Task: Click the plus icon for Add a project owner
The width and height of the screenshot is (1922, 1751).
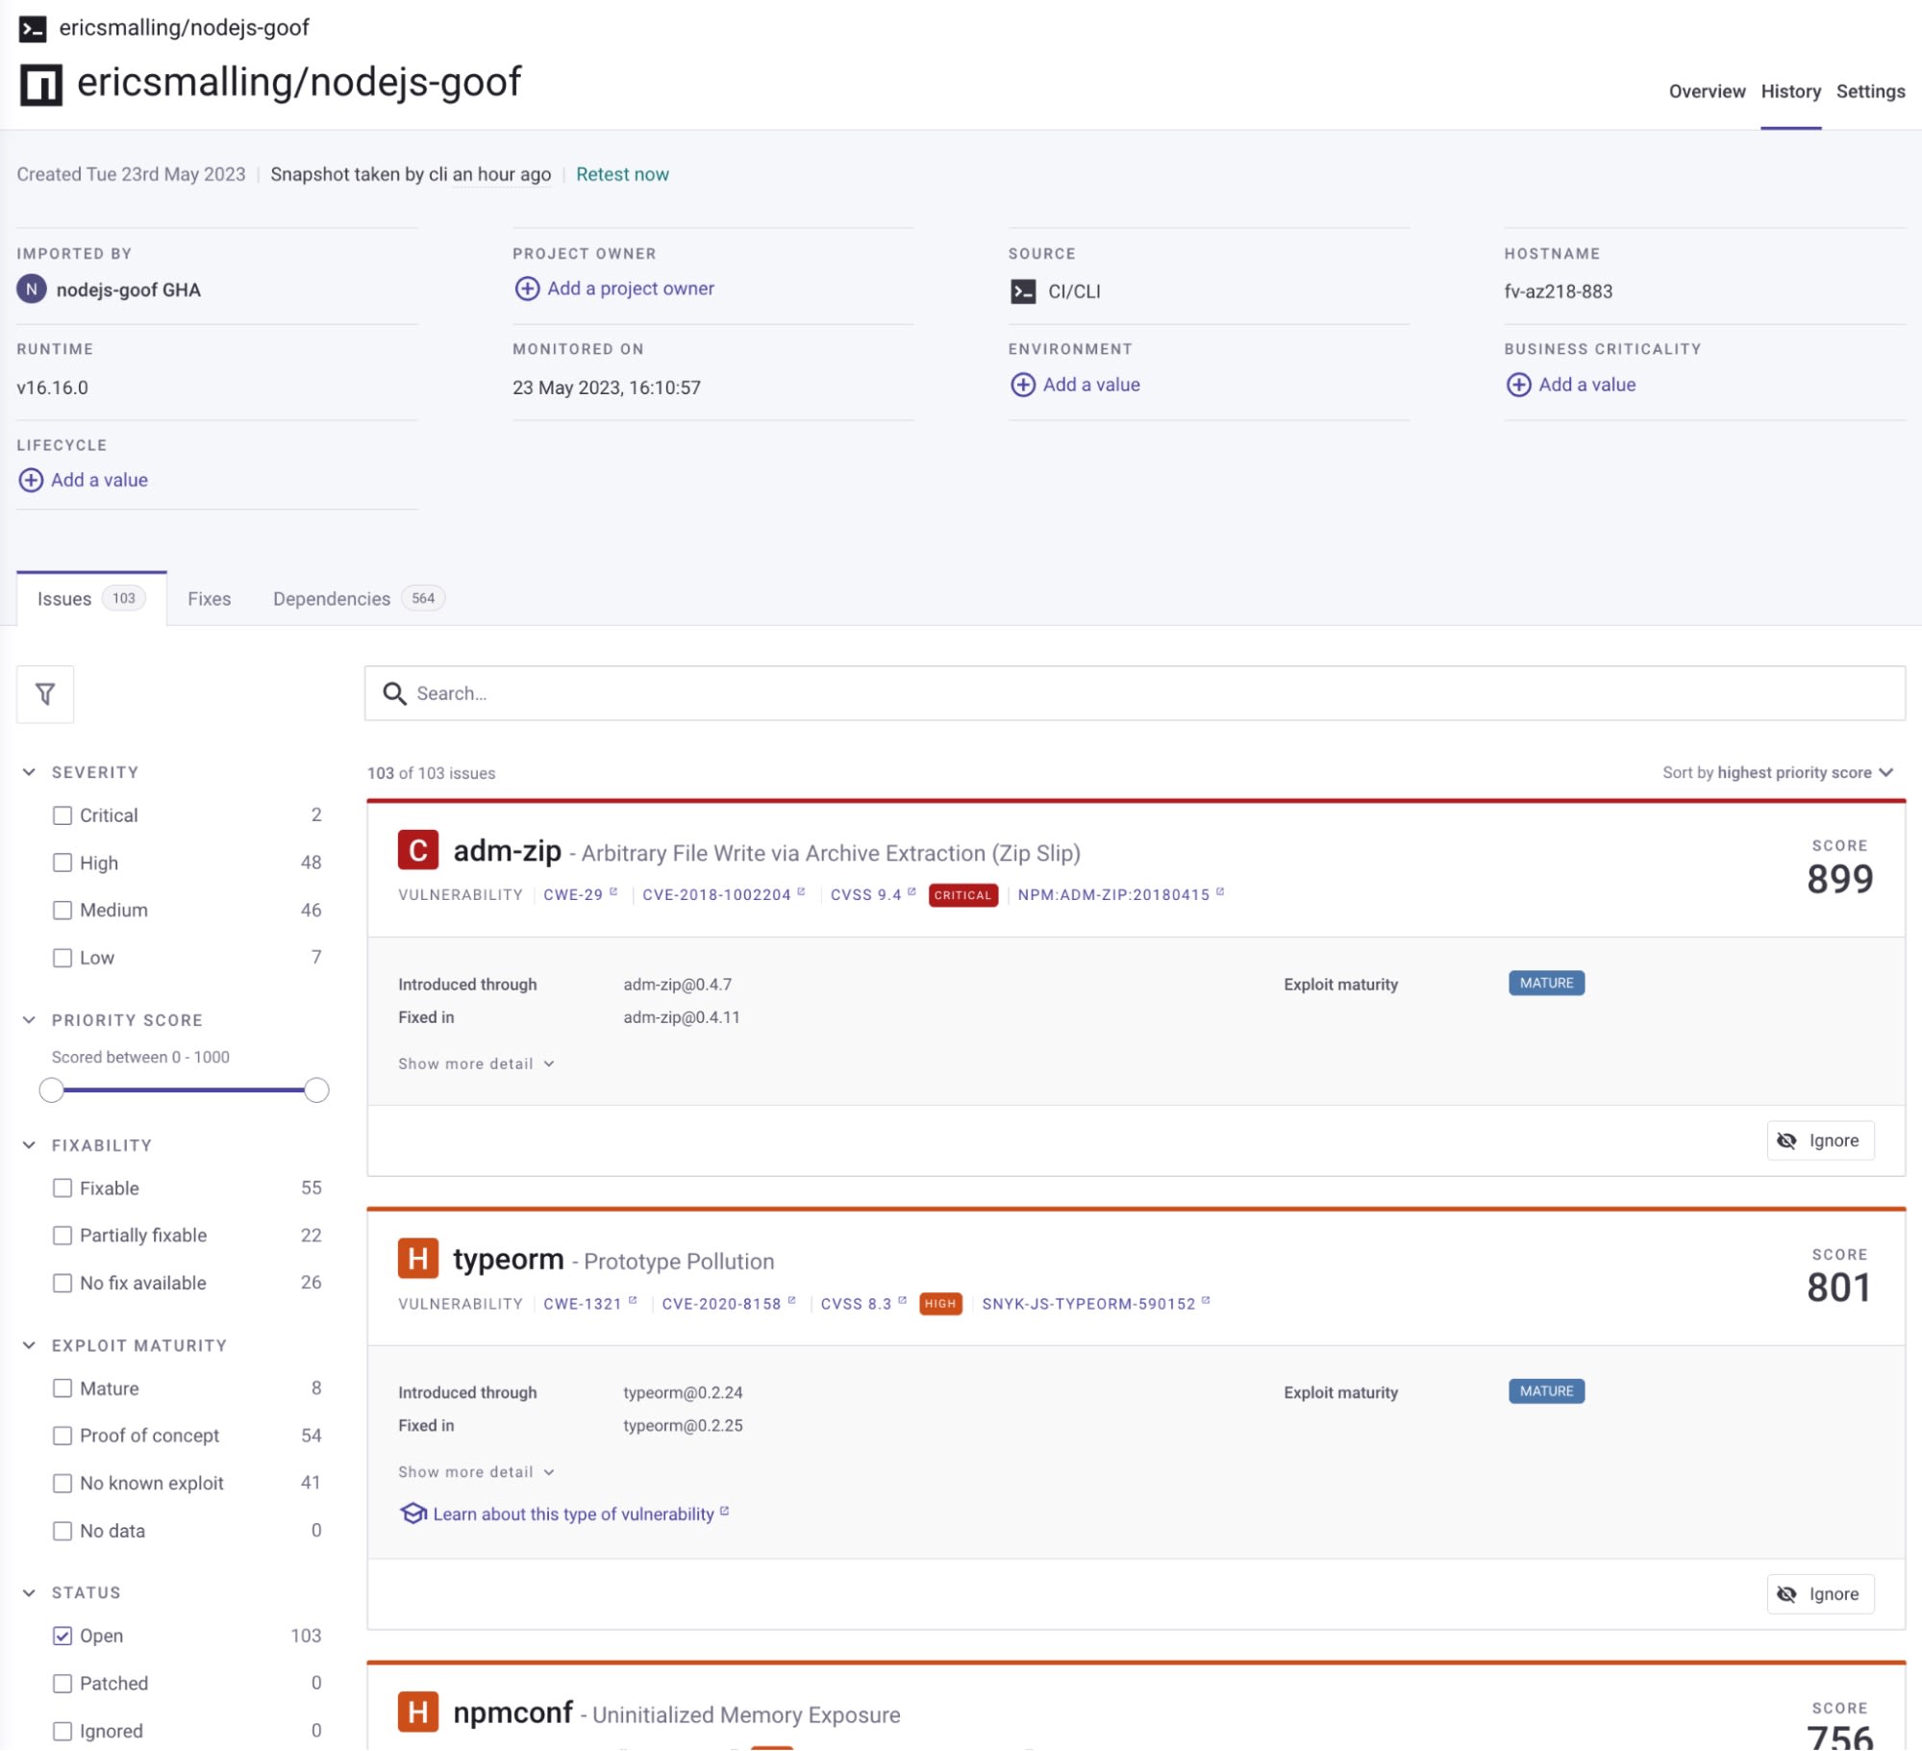Action: pos(527,288)
